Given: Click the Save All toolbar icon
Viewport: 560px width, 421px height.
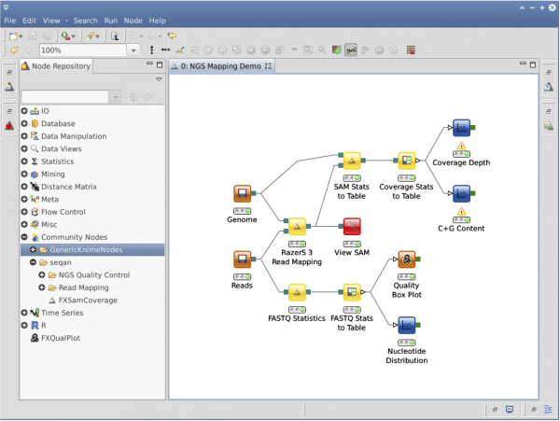Looking at the screenshot, I should point(48,35).
